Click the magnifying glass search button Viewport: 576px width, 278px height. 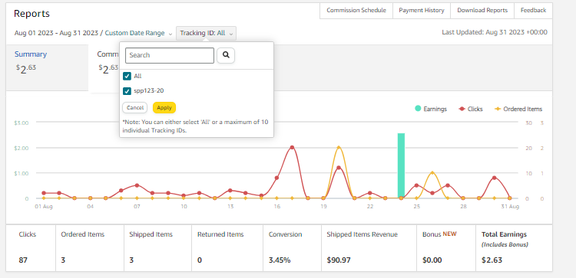(x=226, y=55)
